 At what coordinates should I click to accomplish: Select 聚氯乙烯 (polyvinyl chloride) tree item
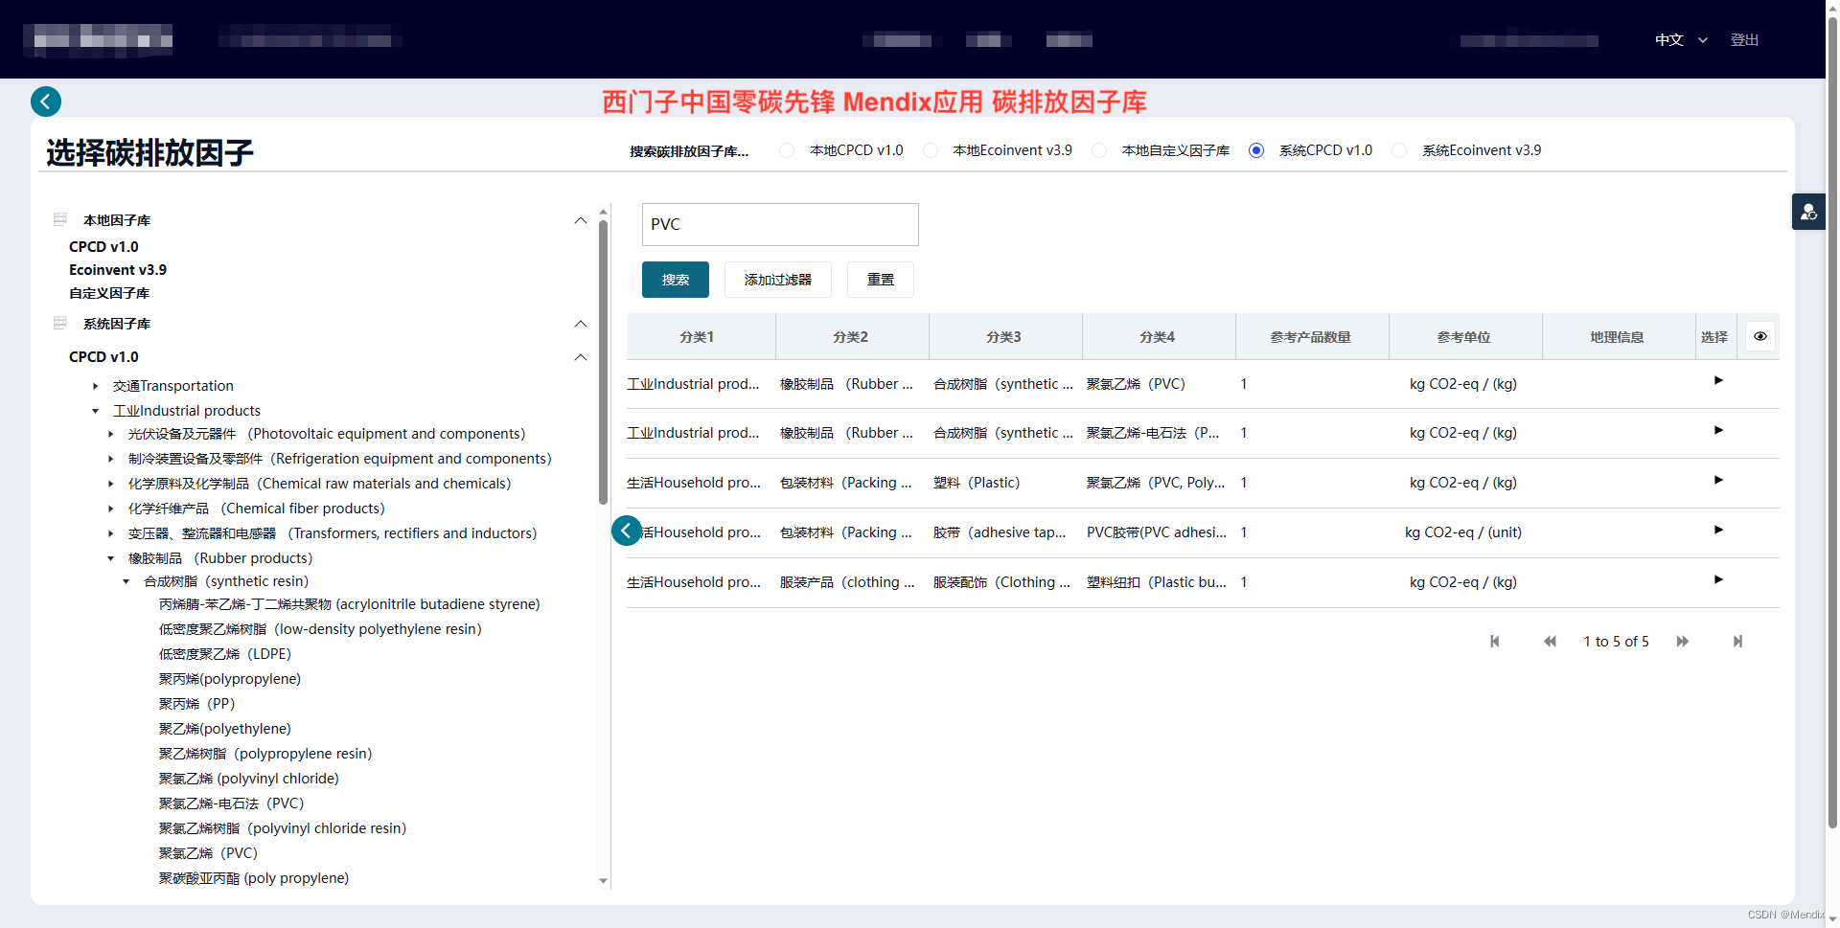click(249, 779)
